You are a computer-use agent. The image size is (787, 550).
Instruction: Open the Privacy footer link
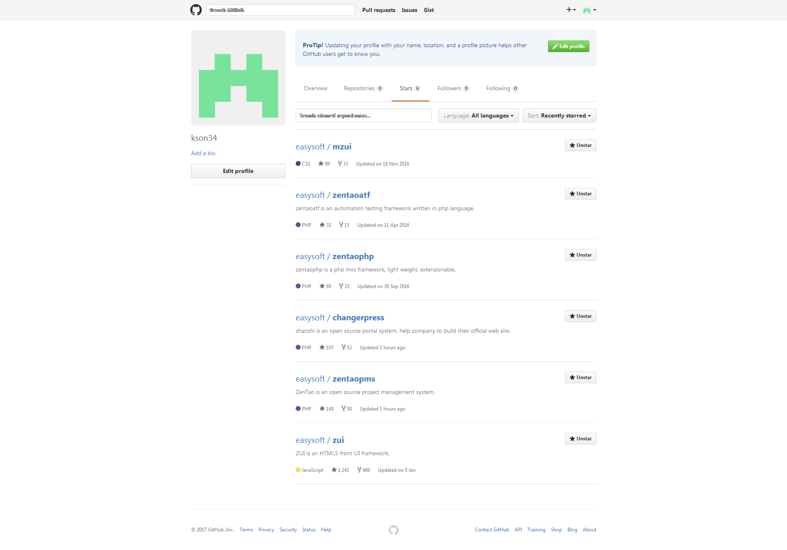tap(266, 530)
